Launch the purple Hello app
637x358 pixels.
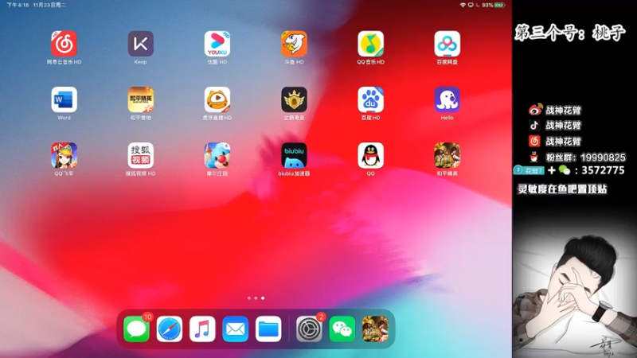click(x=447, y=99)
